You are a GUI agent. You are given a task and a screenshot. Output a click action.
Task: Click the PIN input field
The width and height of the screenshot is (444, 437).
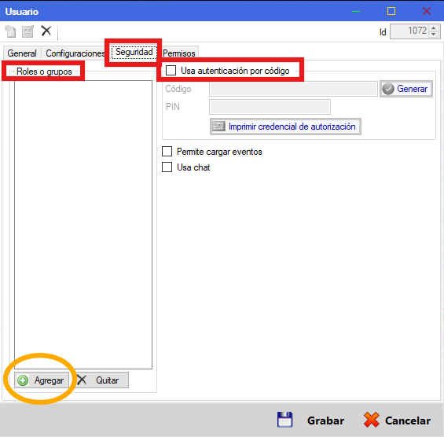(270, 107)
